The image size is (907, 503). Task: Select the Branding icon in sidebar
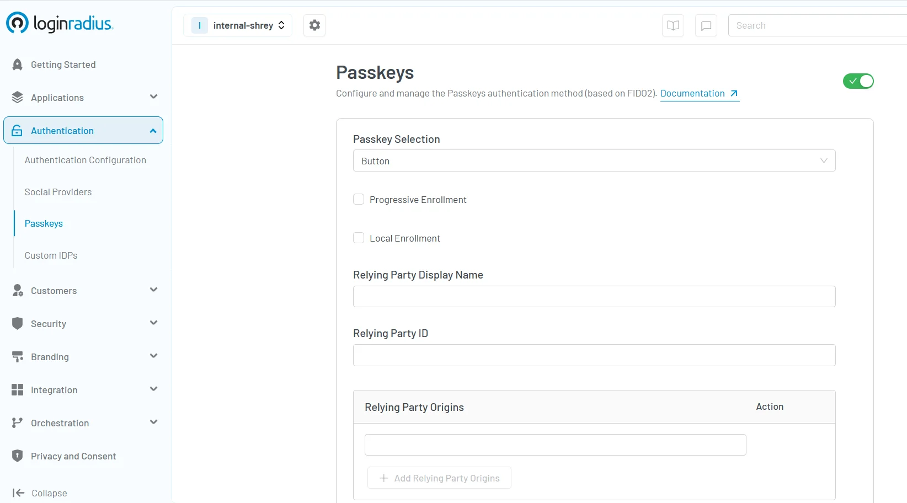tap(18, 357)
